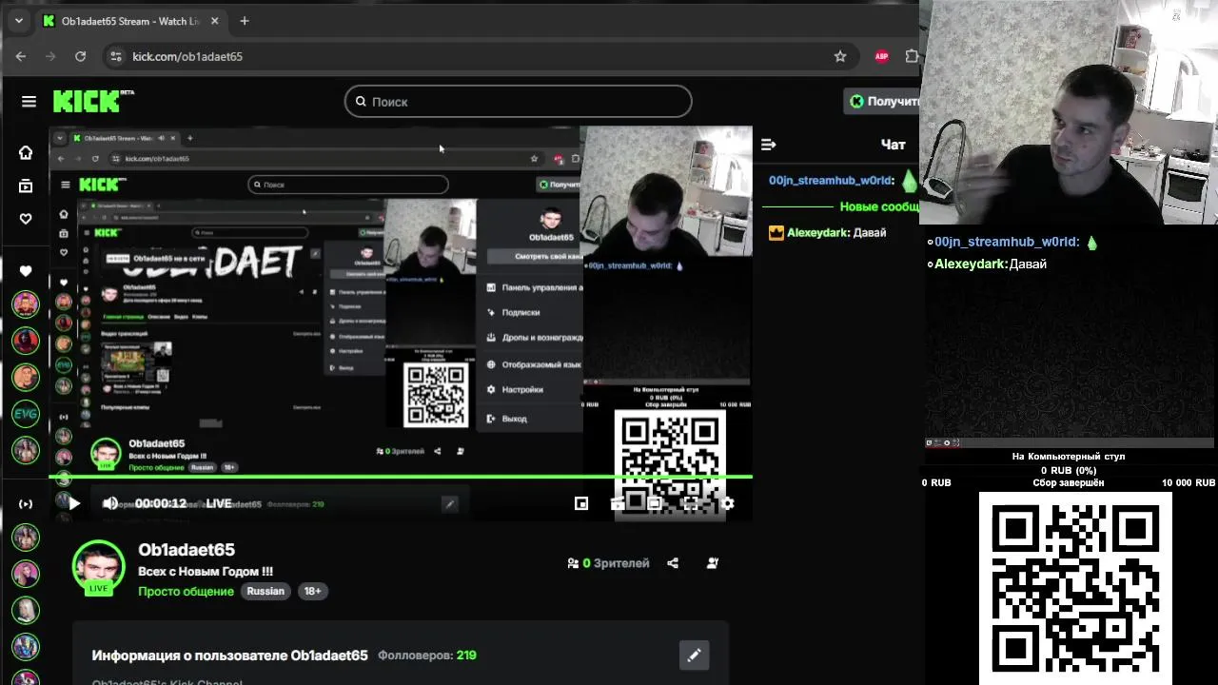This screenshot has width=1218, height=685.
Task: Select the Ob1adaet65 Stream browser tab
Action: pyautogui.click(x=129, y=21)
